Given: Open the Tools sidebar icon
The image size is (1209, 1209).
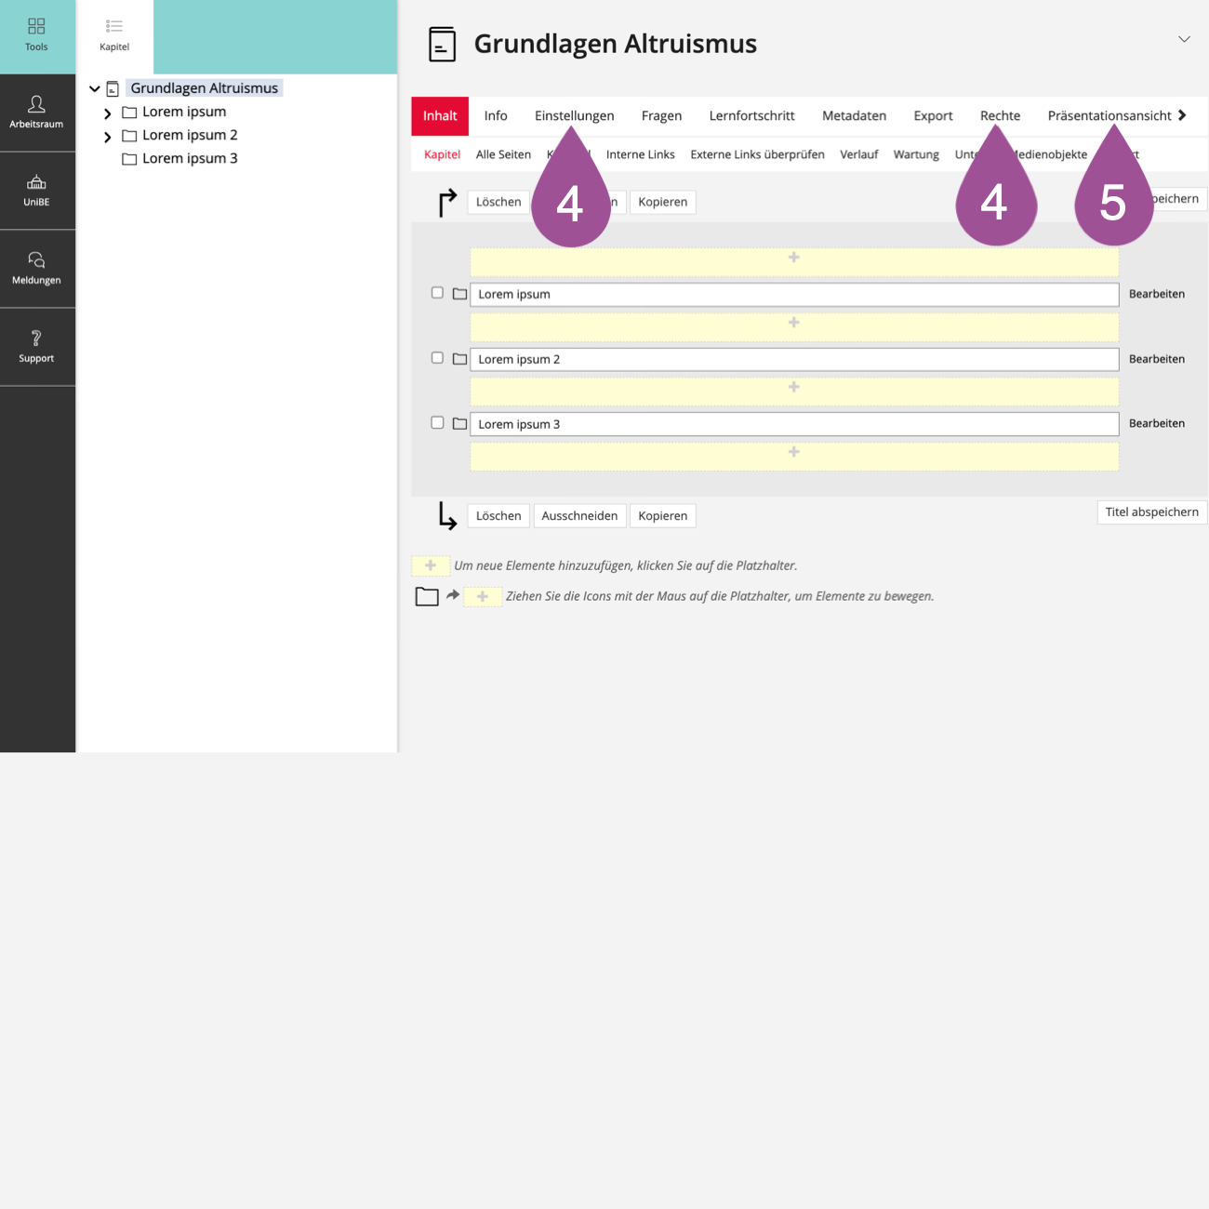Looking at the screenshot, I should (36, 27).
